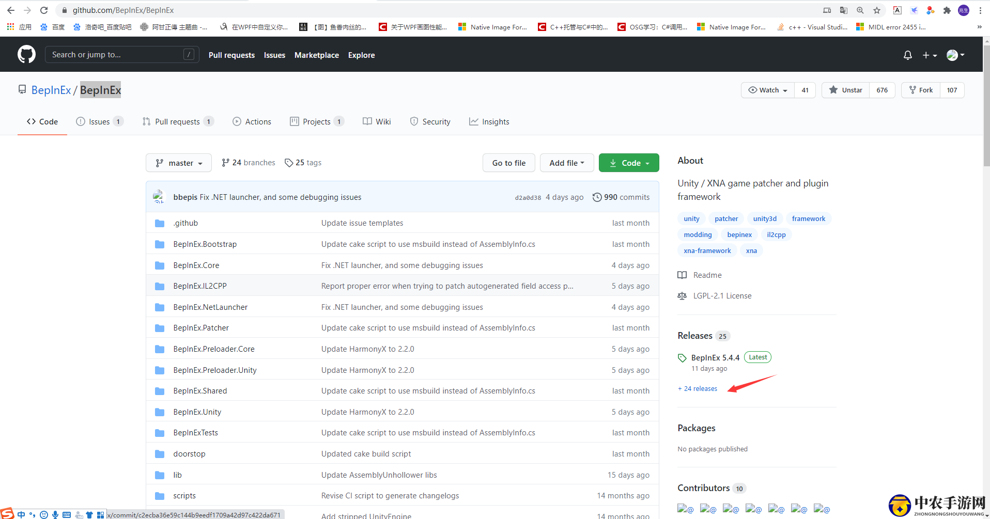This screenshot has width=990, height=519.
Task: Open the doorstop folder
Action: pos(189,454)
